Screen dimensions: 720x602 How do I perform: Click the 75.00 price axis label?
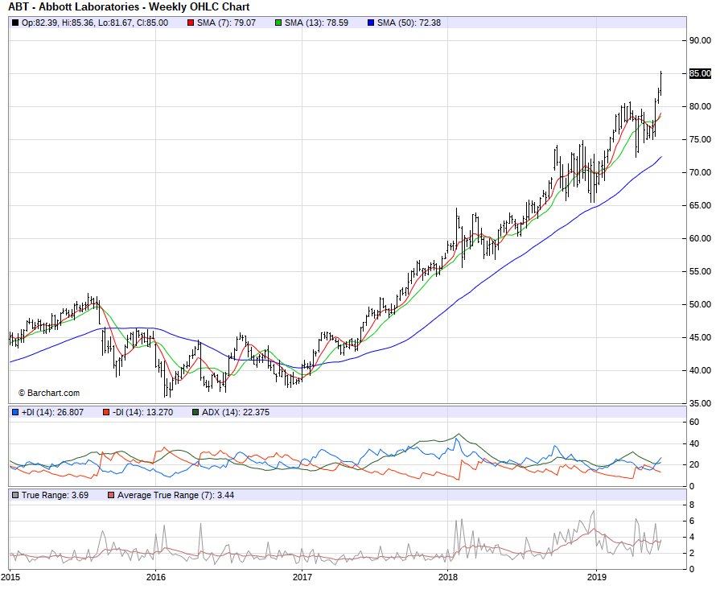point(700,140)
